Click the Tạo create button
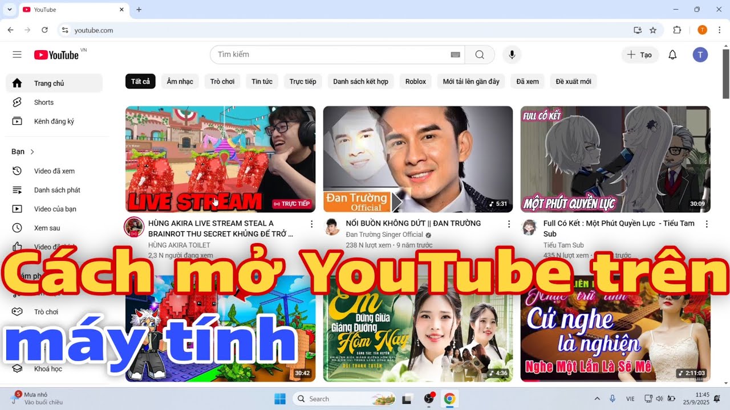Image resolution: width=730 pixels, height=410 pixels. [x=640, y=55]
